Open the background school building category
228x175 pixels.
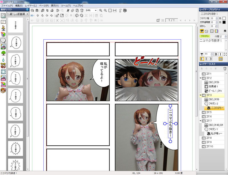pos(3,47)
